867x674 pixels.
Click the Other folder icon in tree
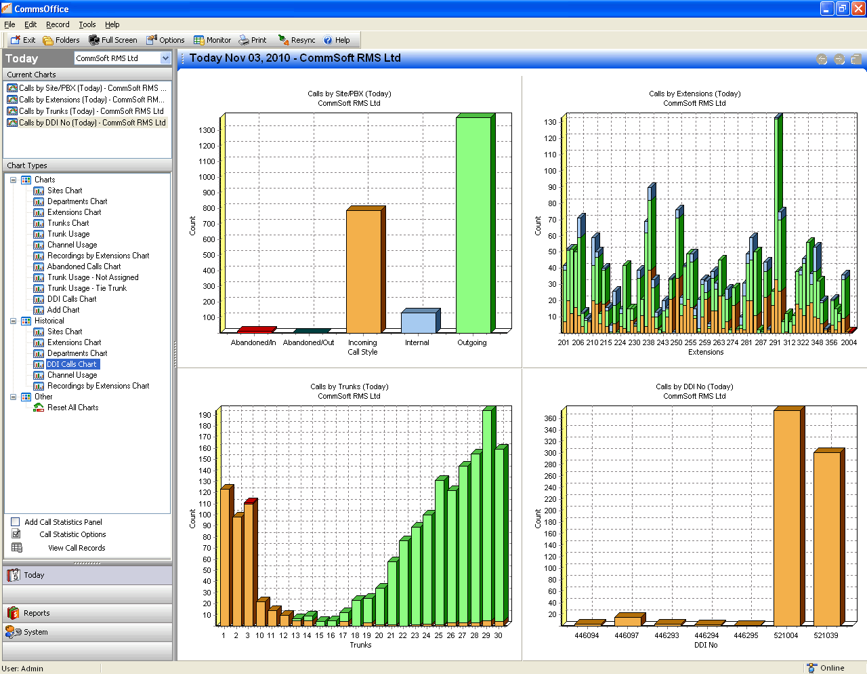tap(26, 397)
